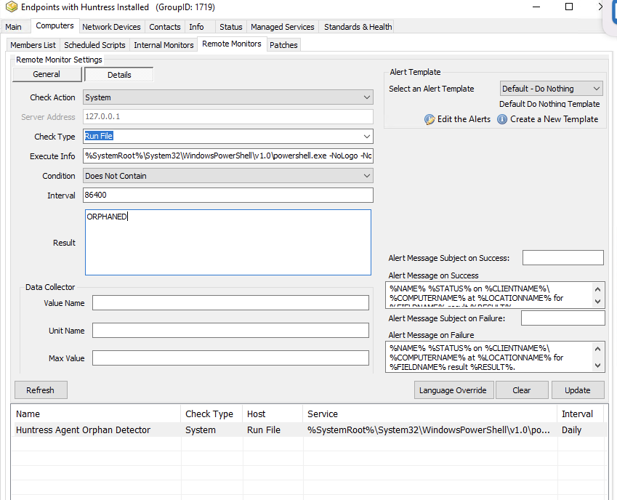Open the Select an Alert Template dropdown
The width and height of the screenshot is (617, 500).
pyautogui.click(x=551, y=89)
